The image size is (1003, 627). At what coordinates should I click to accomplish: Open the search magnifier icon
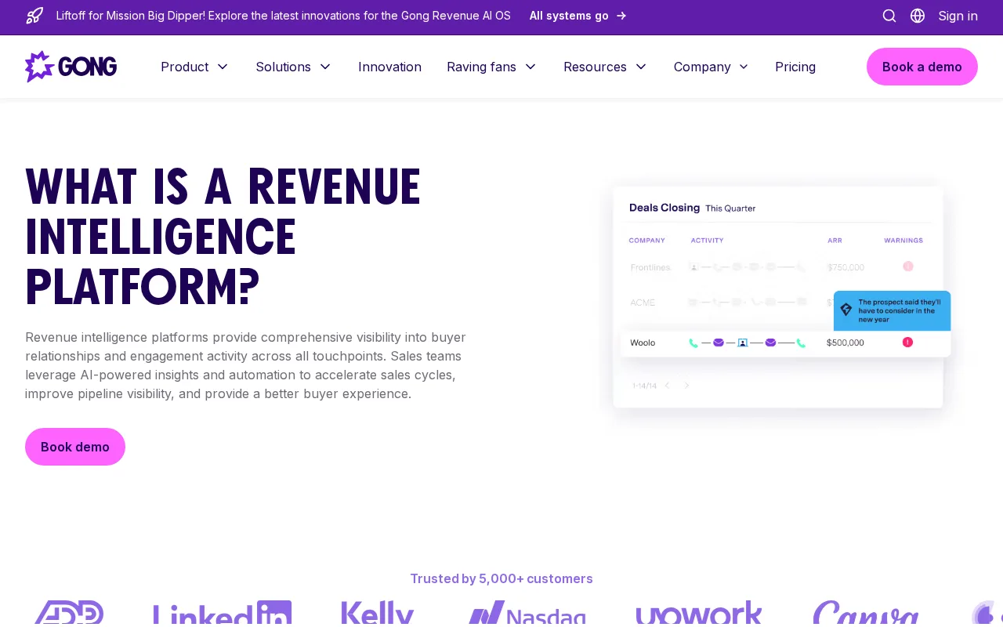pyautogui.click(x=889, y=16)
